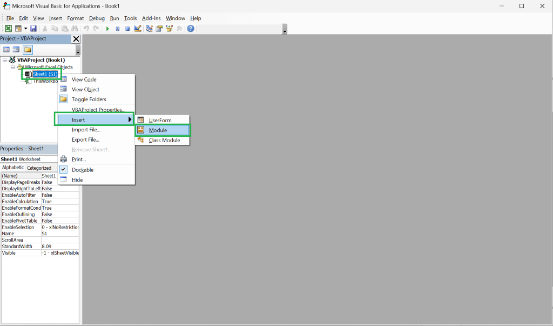The image size is (553, 326).
Task: Switch to the Alphabetic properties tab
Action: (x=13, y=168)
